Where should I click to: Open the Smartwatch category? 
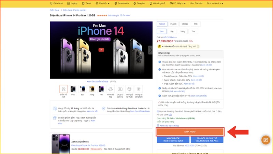click(x=121, y=3)
